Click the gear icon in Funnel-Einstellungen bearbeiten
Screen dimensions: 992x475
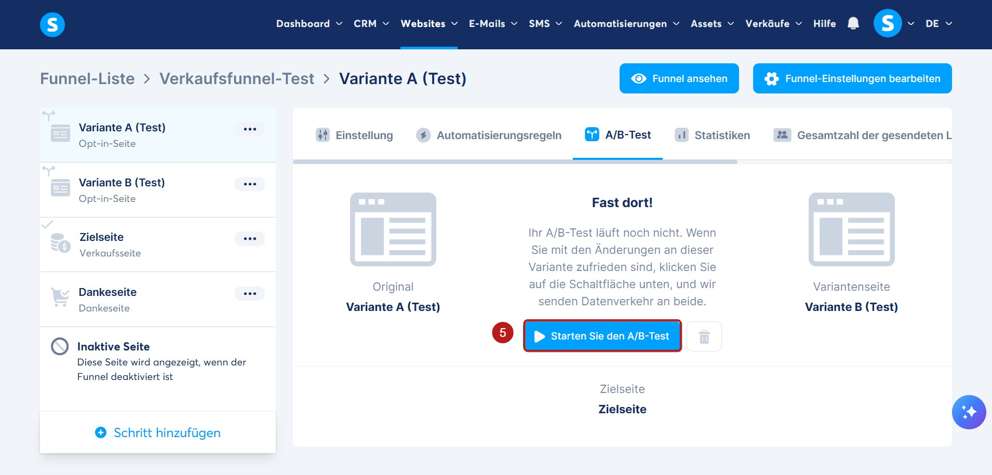[772, 78]
